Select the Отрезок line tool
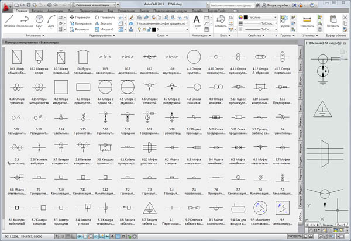This screenshot has height=241, width=351. tap(9, 21)
